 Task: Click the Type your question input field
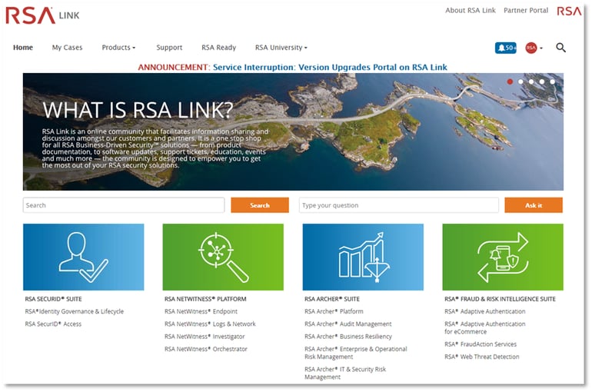pyautogui.click(x=398, y=205)
